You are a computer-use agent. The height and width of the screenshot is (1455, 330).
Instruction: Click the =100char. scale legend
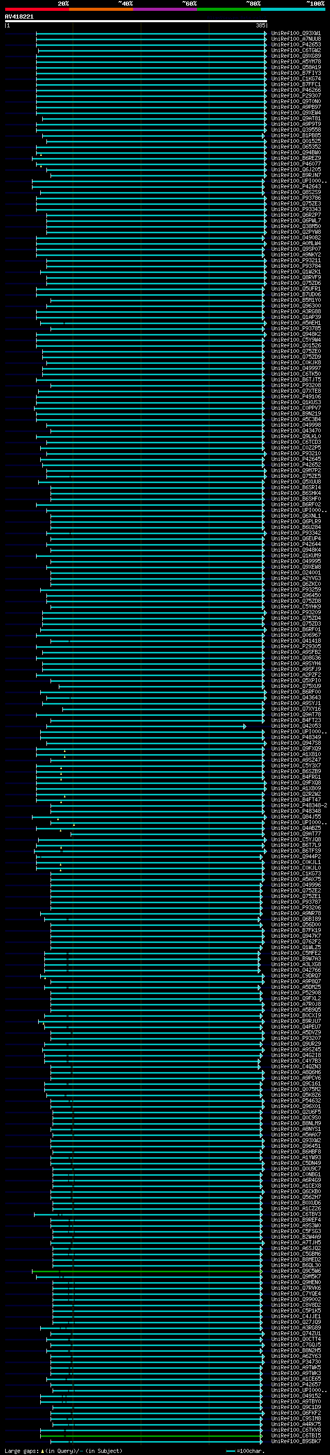tap(245, 1450)
